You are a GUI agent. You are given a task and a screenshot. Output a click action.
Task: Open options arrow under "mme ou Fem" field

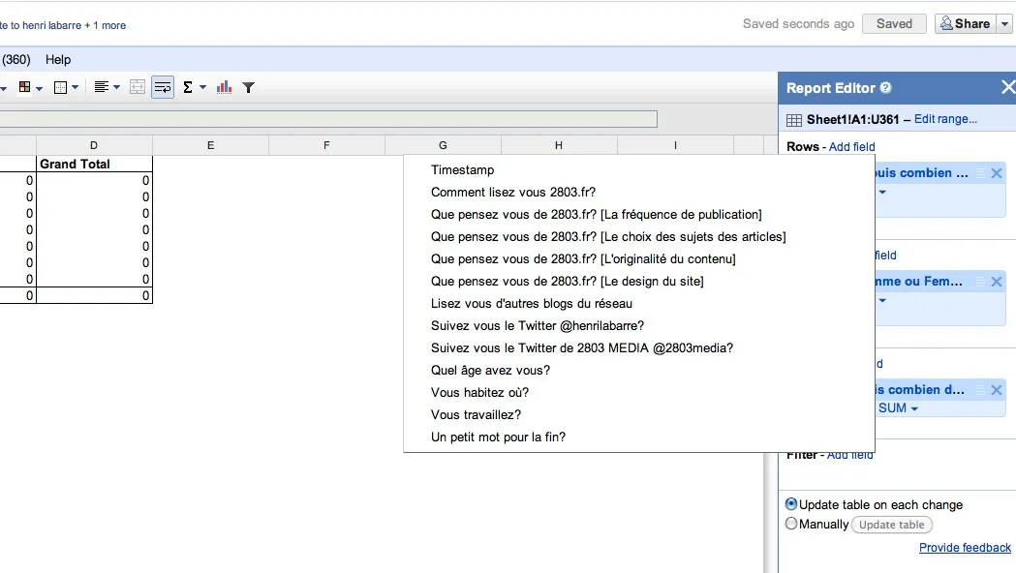coord(882,300)
